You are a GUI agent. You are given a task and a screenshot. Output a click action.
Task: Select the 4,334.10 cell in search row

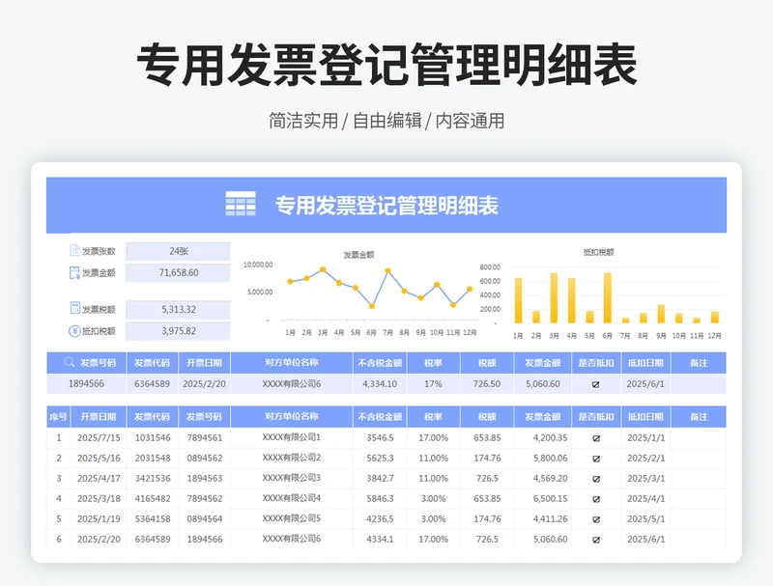click(x=380, y=383)
